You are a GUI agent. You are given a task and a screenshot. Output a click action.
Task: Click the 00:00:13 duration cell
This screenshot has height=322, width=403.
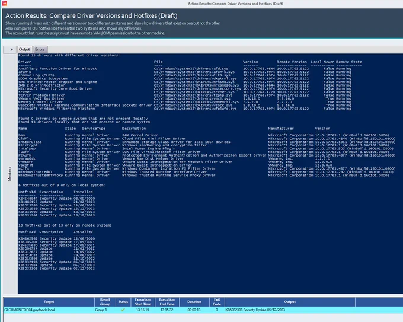tap(194, 310)
